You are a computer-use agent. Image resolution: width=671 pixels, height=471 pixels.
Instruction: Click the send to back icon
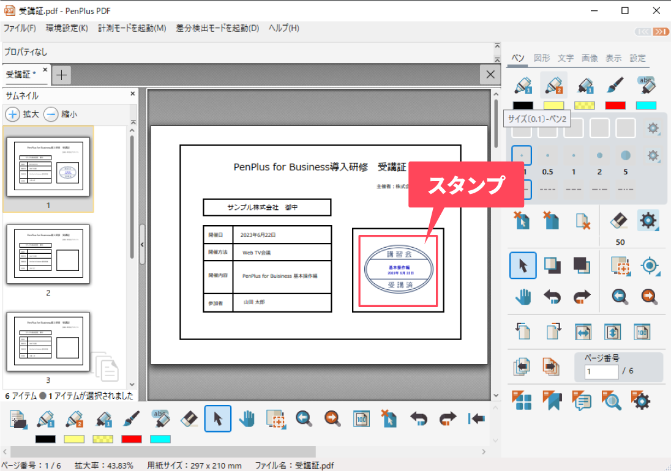(x=582, y=265)
